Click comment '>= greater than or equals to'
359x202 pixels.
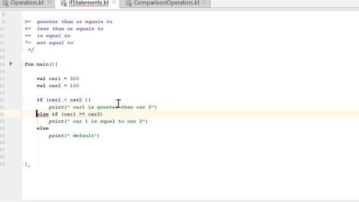pos(68,22)
